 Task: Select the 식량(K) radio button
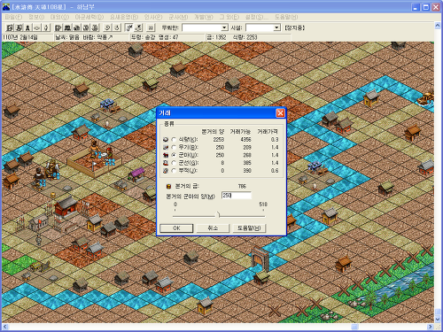[174, 139]
